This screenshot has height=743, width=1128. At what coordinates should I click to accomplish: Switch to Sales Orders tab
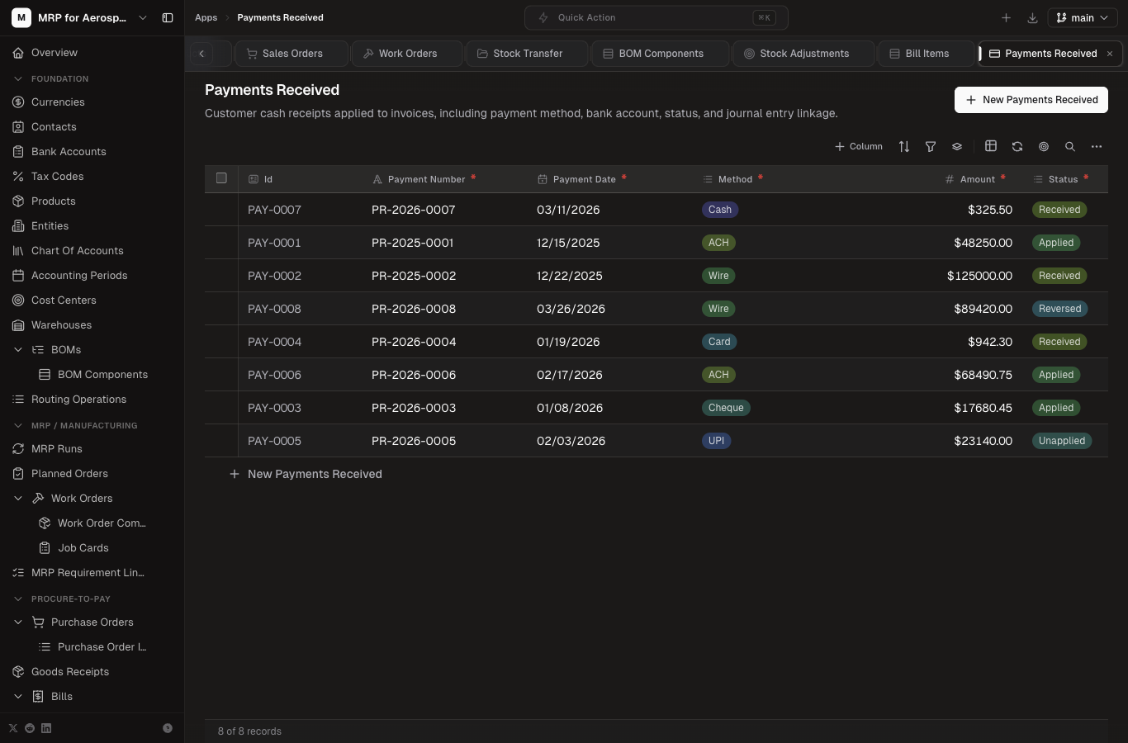291,54
